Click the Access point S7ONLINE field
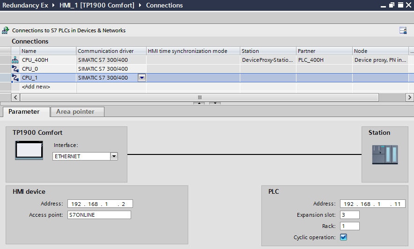This screenshot has height=249, width=414. [x=99, y=215]
